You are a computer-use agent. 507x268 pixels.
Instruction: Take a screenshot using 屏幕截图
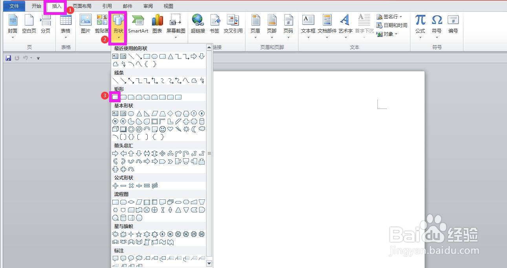[176, 24]
